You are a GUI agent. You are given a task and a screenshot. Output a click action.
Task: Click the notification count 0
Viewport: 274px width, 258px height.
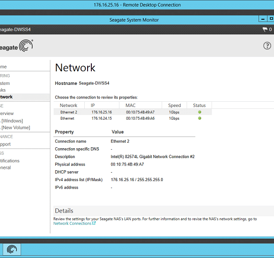(x=270, y=30)
